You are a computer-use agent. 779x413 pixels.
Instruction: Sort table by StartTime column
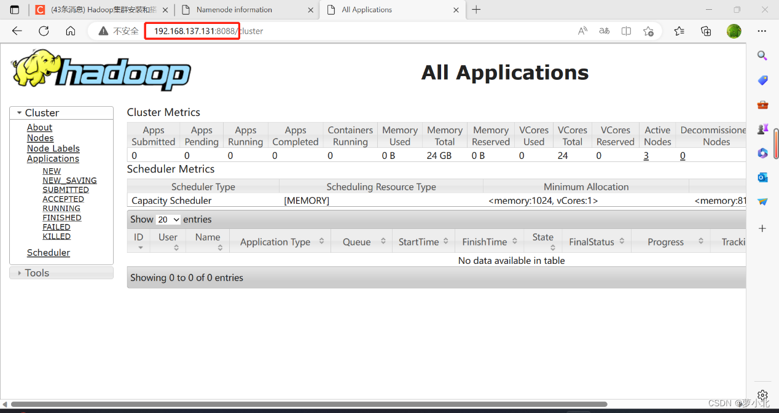tap(423, 241)
